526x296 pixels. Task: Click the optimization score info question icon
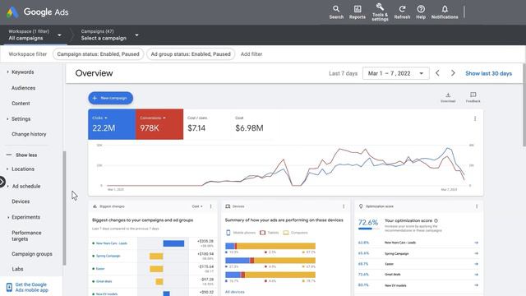436,221
